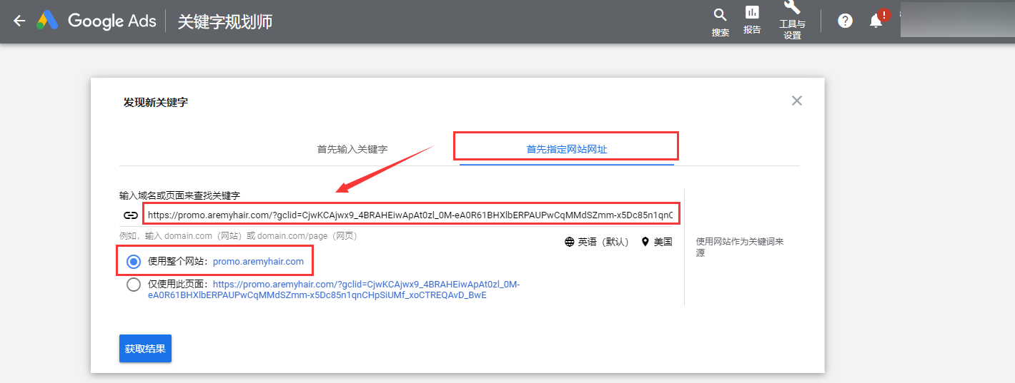Close the 发现新关键字 dialog
This screenshot has width=1015, height=383.
(797, 101)
